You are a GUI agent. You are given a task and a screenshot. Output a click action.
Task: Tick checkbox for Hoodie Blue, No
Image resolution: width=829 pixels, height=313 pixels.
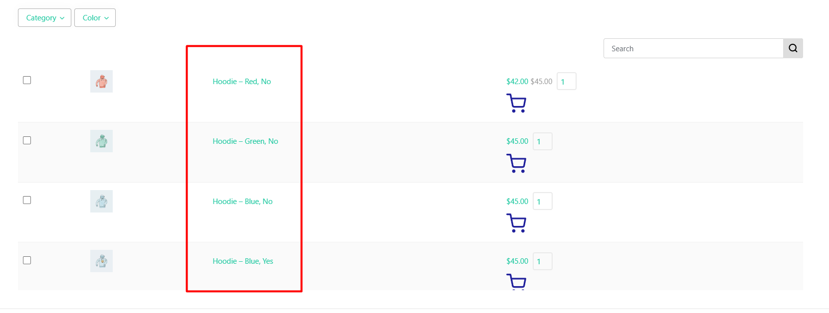(27, 200)
